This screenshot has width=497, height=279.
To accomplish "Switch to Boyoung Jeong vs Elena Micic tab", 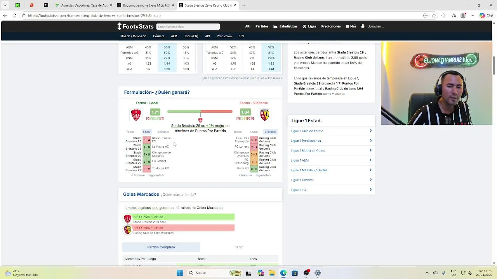I will pyautogui.click(x=146, y=5).
